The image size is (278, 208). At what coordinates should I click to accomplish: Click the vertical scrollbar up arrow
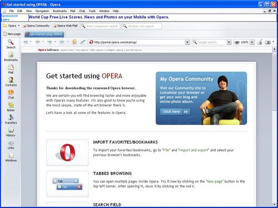coord(274,49)
